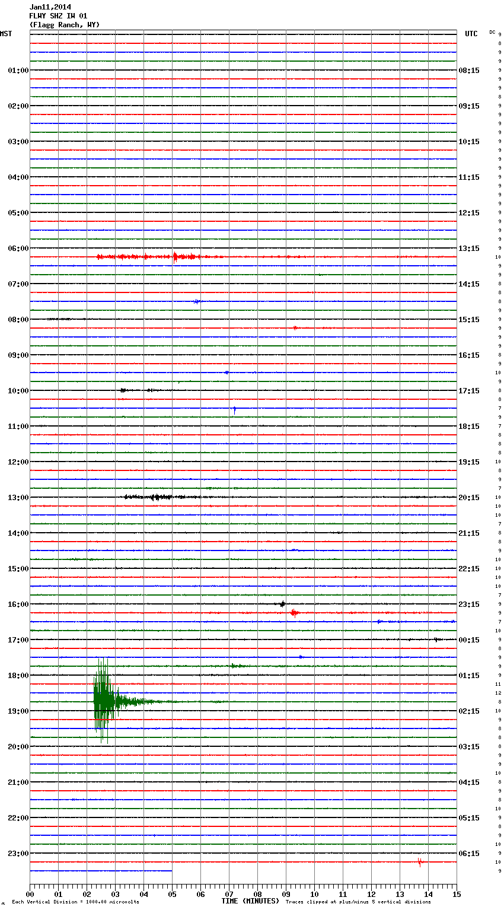
Task: Click the 01:15 UTC label
Action: (x=469, y=676)
